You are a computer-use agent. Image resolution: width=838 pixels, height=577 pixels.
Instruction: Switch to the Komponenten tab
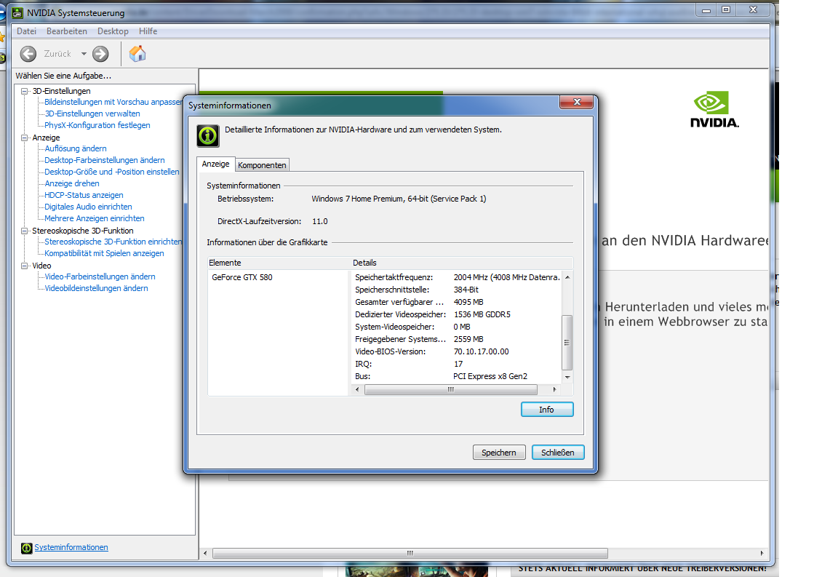click(x=262, y=165)
